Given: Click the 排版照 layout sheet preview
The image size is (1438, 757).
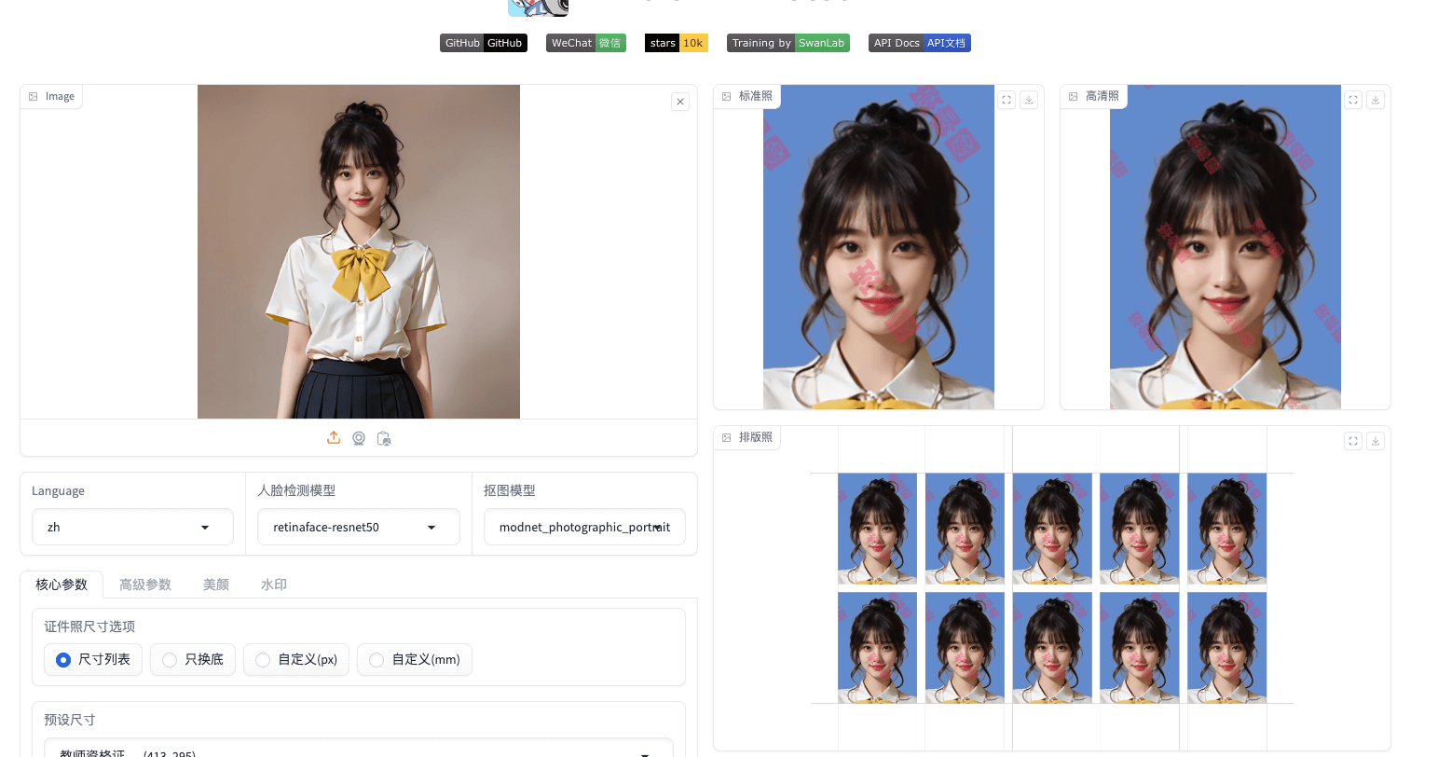Looking at the screenshot, I should [1052, 588].
